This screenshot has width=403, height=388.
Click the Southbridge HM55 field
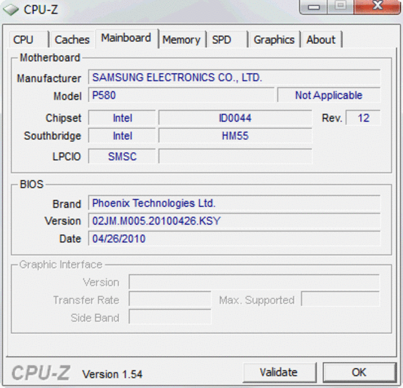(x=235, y=136)
